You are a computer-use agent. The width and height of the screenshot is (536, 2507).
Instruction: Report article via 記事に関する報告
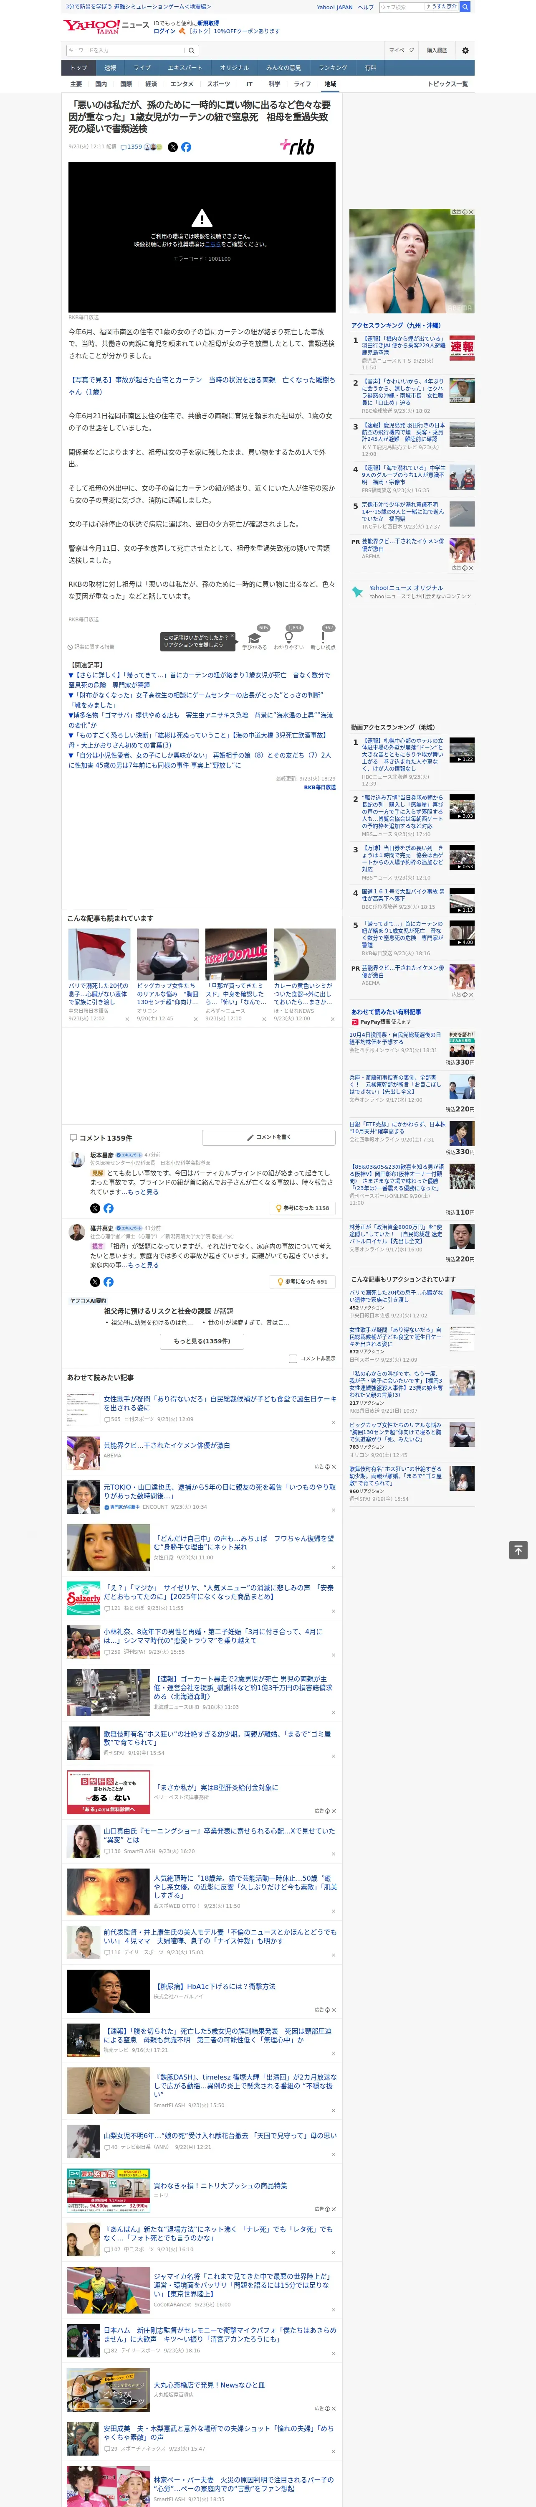point(91,646)
